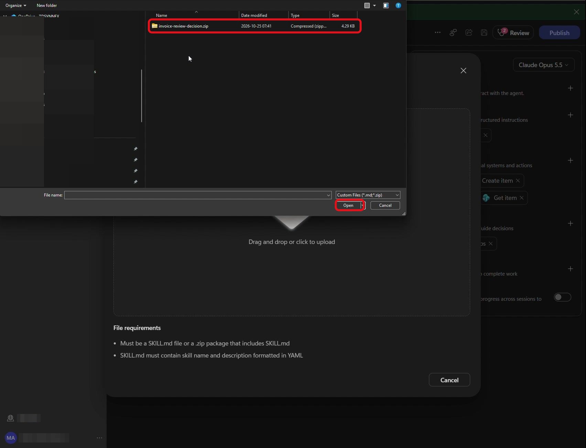Cancel the upload skill modal

pos(449,380)
